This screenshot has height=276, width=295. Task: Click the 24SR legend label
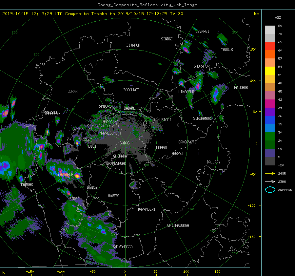pos(282,174)
